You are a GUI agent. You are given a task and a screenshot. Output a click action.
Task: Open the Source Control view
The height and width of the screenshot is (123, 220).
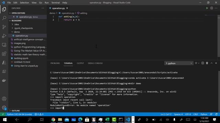click(4, 27)
